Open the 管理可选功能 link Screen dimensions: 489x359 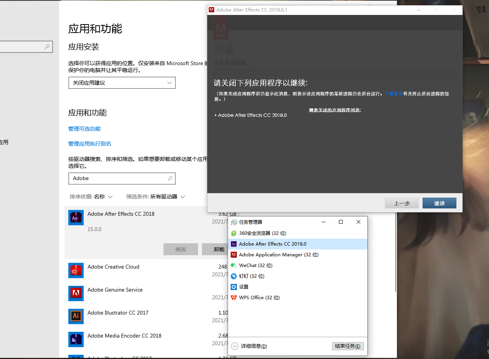pyautogui.click(x=84, y=129)
